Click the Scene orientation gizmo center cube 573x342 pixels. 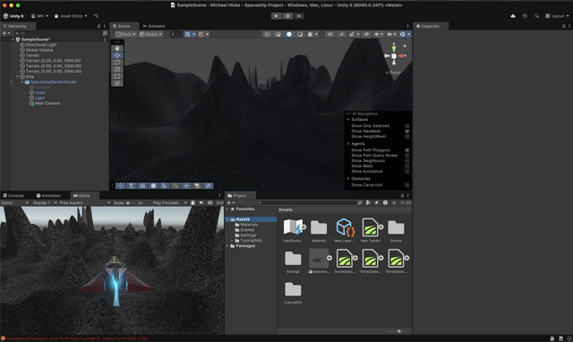(394, 56)
